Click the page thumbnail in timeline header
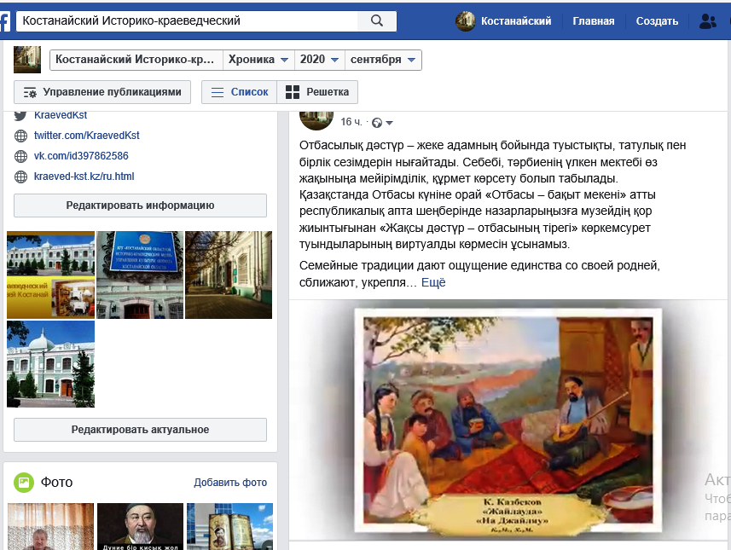Image resolution: width=731 pixels, height=550 pixels. tap(27, 60)
